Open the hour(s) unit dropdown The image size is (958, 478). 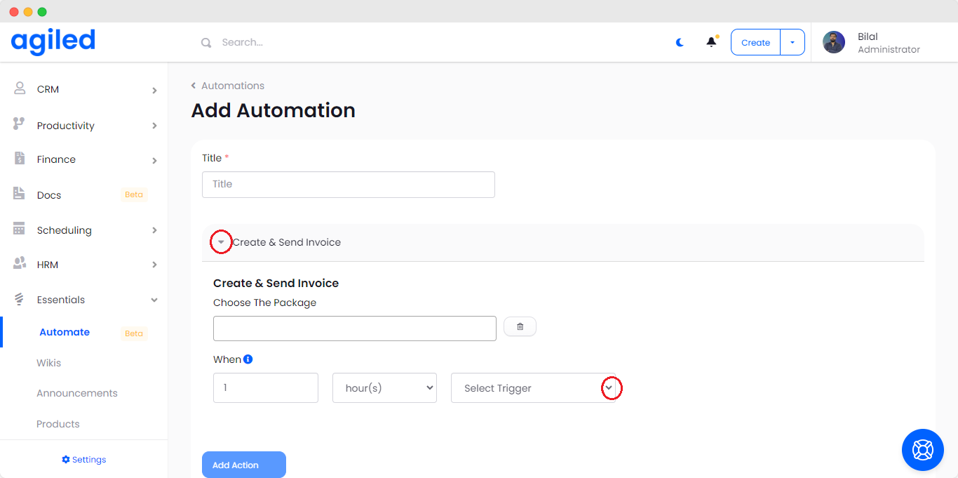coord(384,388)
